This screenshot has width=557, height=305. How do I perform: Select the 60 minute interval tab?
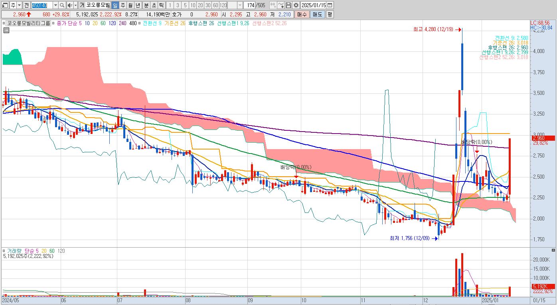pyautogui.click(x=215, y=5)
